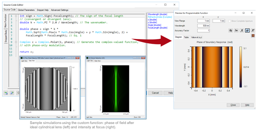The height and width of the screenshot is (131, 257).
Task: Select the phase (φ) display button
Action: click(247, 31)
